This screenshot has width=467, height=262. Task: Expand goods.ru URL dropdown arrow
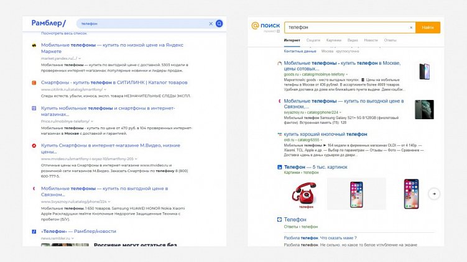coord(347,75)
